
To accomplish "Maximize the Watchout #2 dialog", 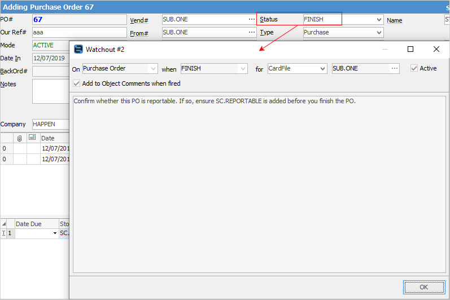I will (x=410, y=49).
